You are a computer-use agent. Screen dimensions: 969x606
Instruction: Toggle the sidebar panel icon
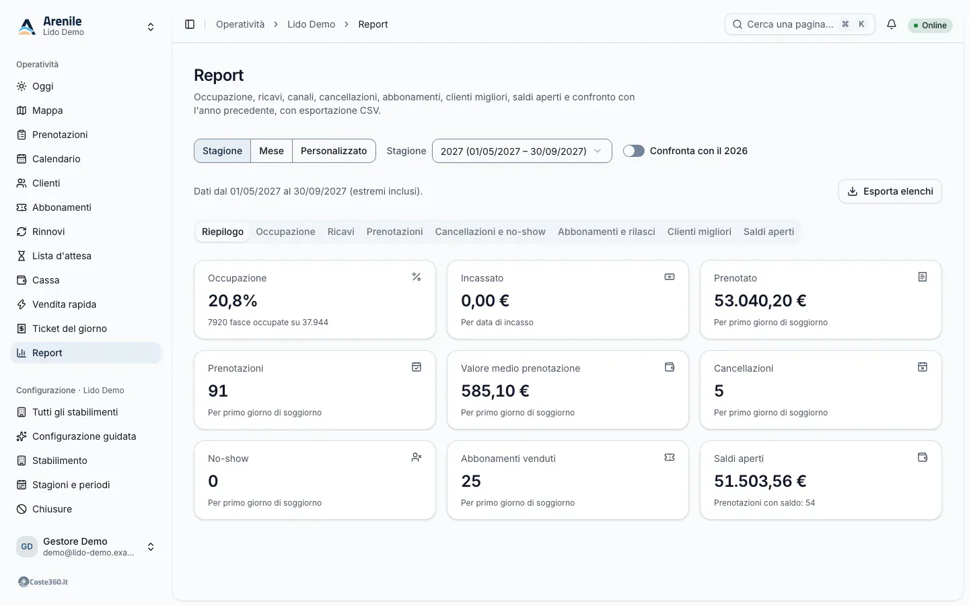tap(190, 24)
